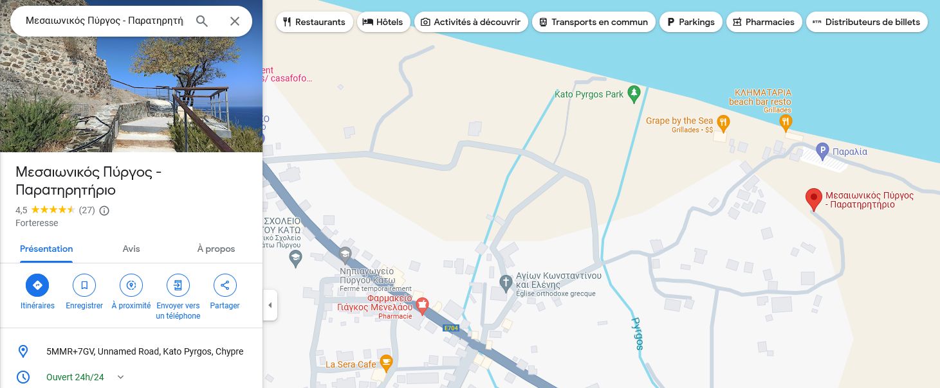Open the (27) reviews count link

coord(87,210)
